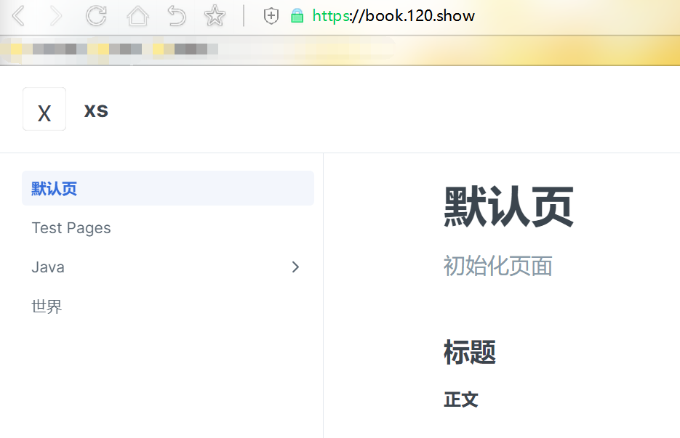This screenshot has width=680, height=438.
Task: Click the 正文 subheading
Action: (x=461, y=400)
